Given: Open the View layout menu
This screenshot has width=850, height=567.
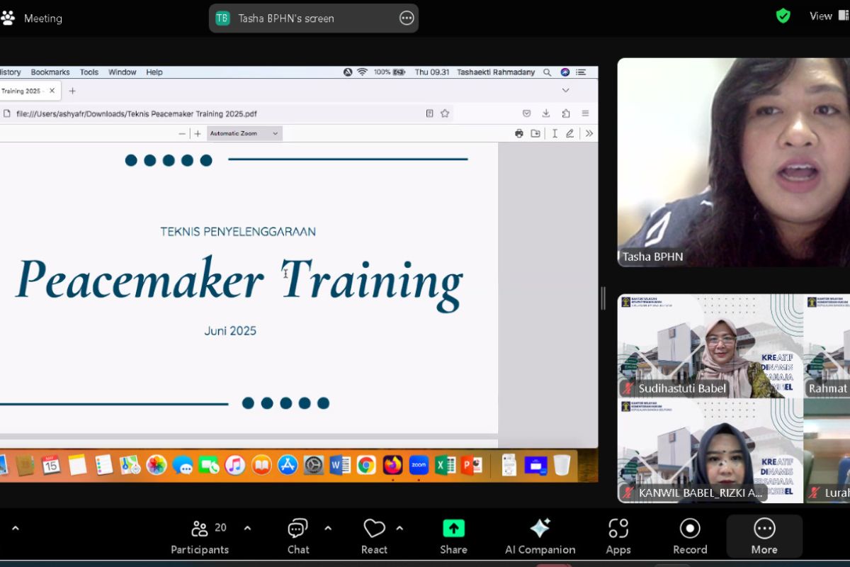Looking at the screenshot, I should coord(822,16).
